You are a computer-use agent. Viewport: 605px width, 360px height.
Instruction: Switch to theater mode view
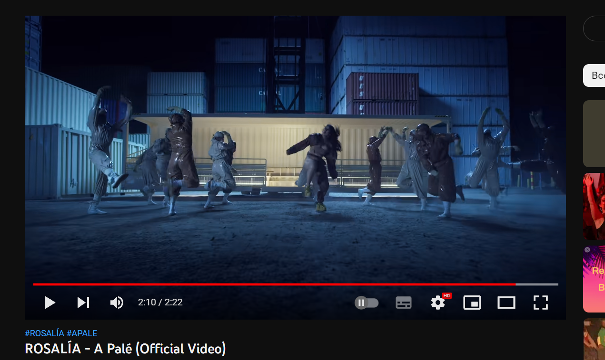click(x=506, y=303)
